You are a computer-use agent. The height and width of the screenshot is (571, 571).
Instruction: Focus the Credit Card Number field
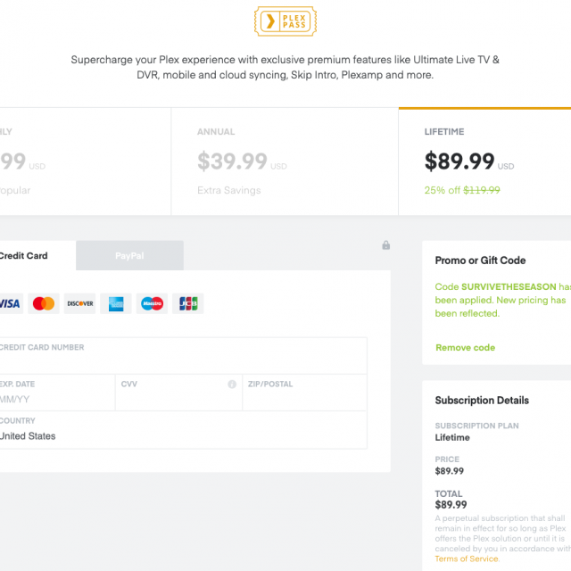point(178,362)
